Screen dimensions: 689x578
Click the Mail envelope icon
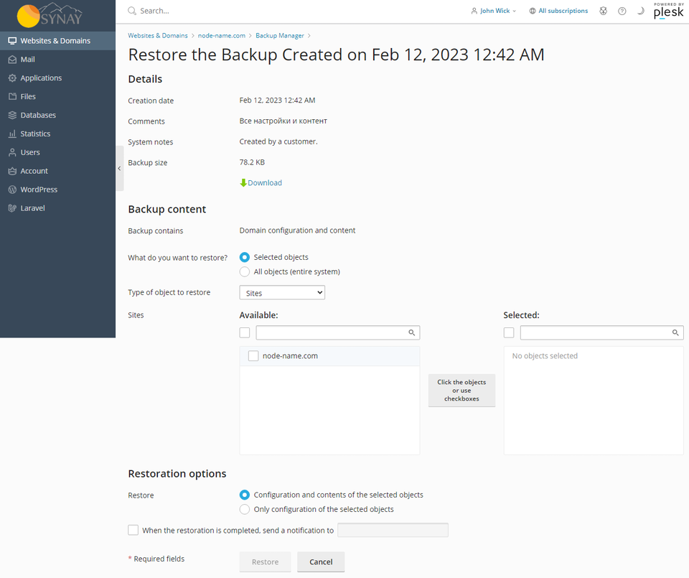point(12,60)
